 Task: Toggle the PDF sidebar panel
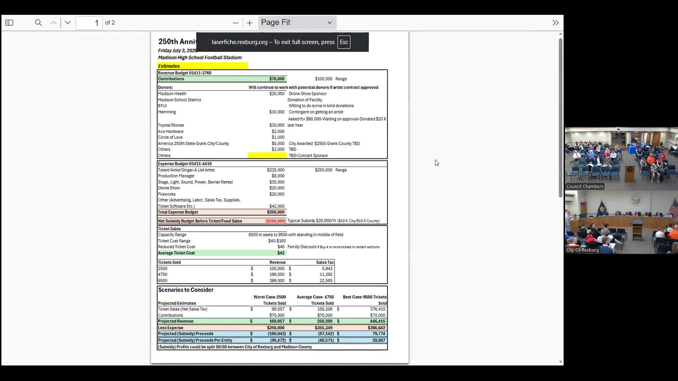click(x=9, y=23)
